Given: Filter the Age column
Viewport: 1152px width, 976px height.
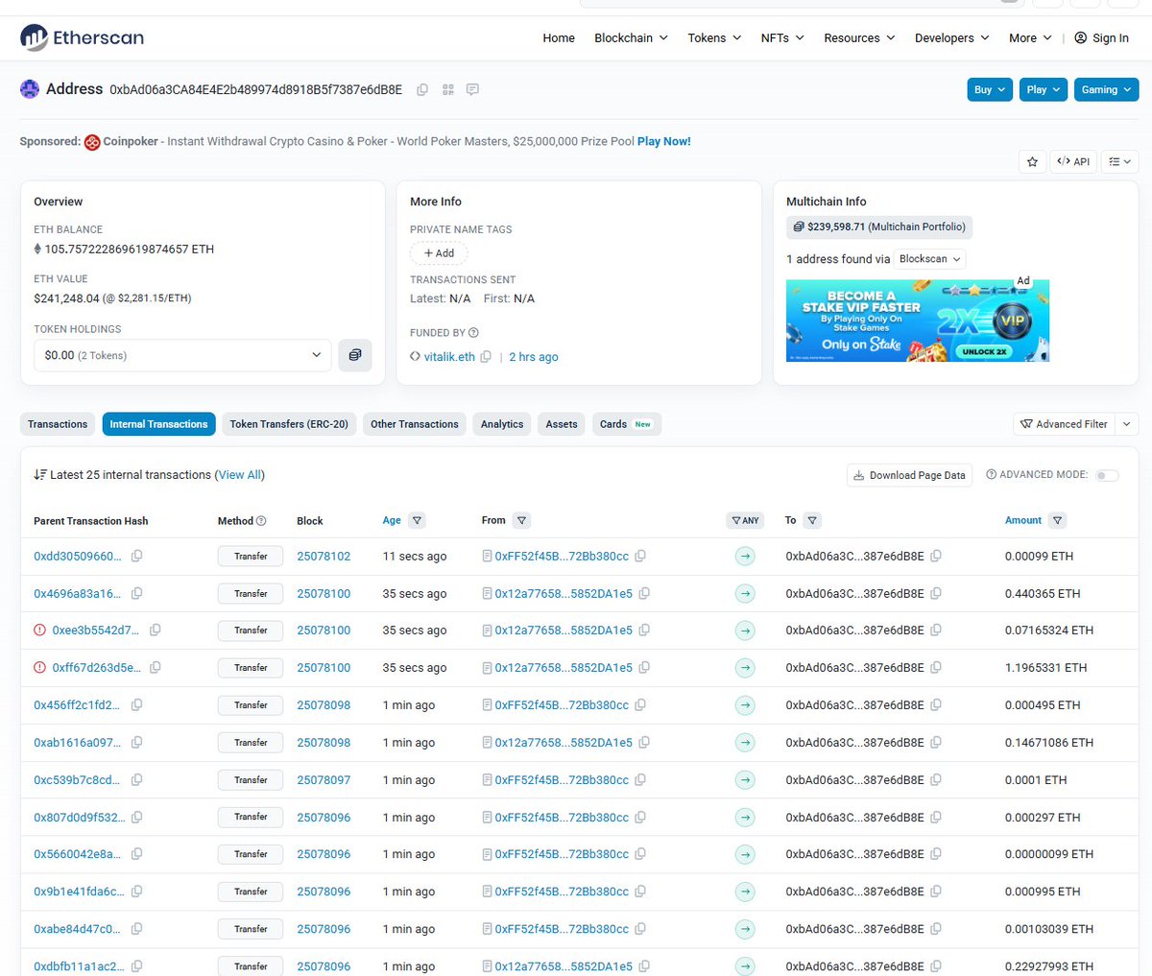Looking at the screenshot, I should [x=417, y=520].
